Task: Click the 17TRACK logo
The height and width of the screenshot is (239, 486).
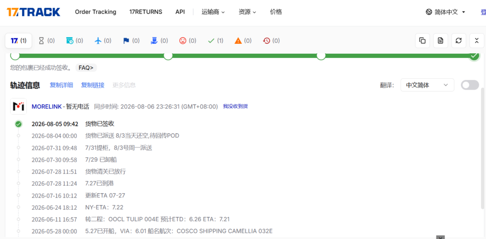Action: coord(34,12)
